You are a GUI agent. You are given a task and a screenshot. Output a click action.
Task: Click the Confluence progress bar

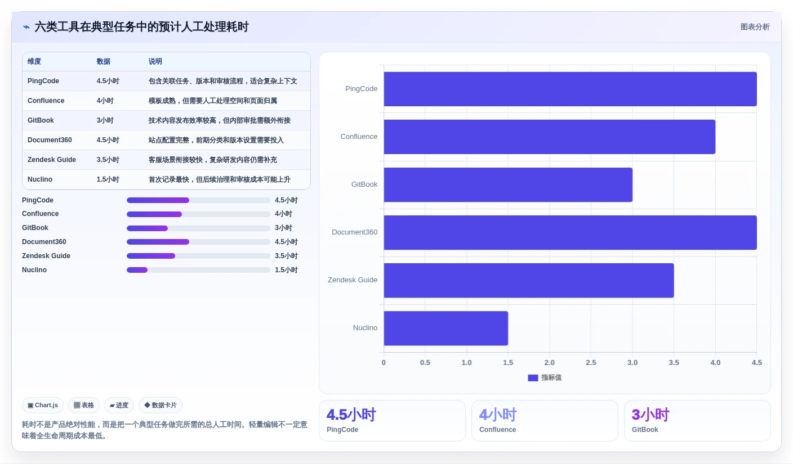tap(198, 214)
